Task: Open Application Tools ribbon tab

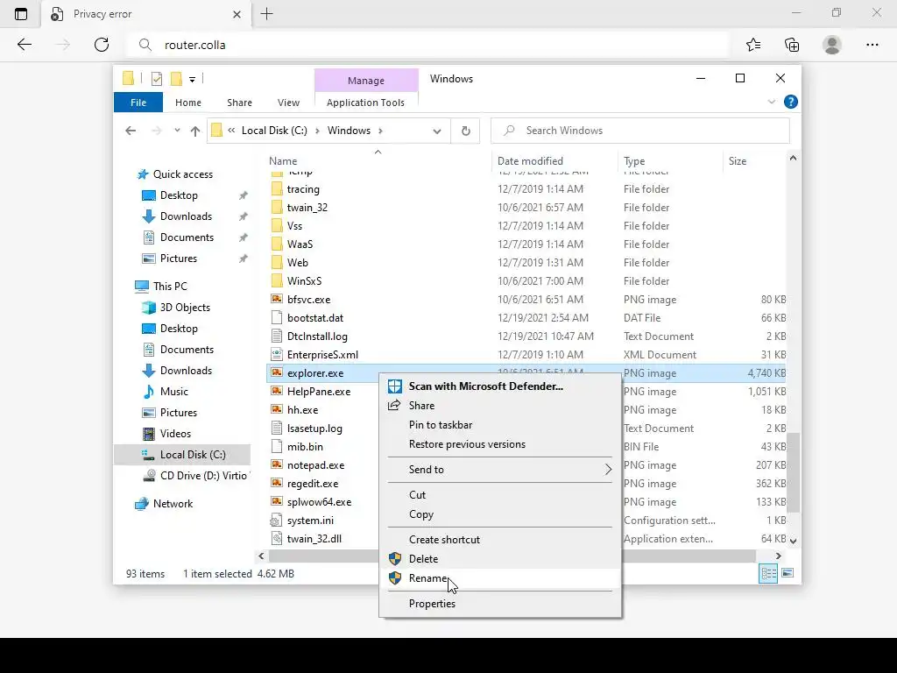Action: [365, 103]
